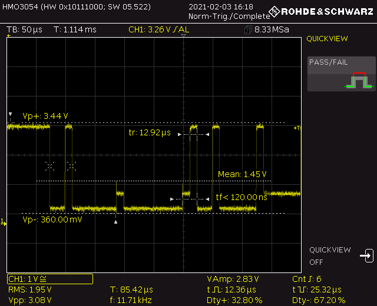Viewport: 377px width, 306px height.
Task: Select the CH1: 1 V channel box
Action: [50, 279]
